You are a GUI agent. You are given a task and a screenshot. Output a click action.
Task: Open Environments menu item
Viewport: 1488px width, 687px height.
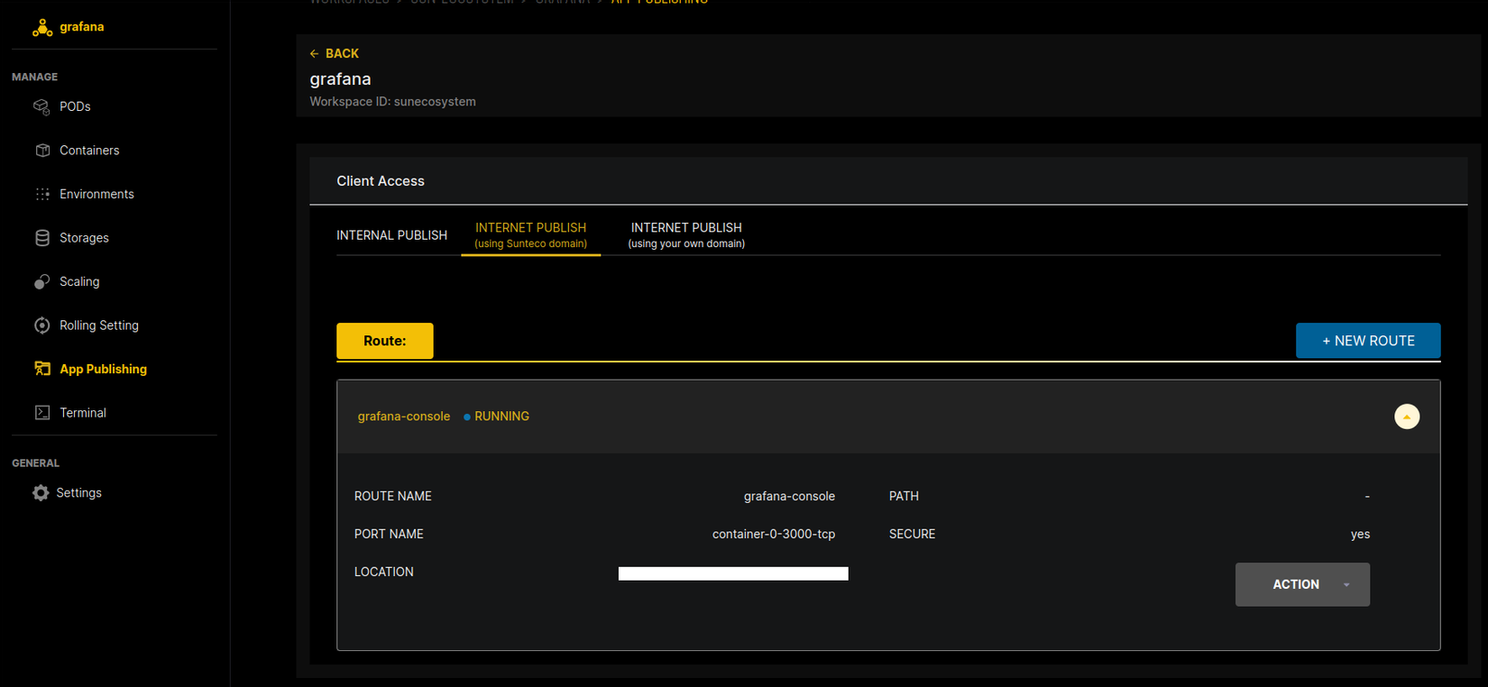point(96,194)
